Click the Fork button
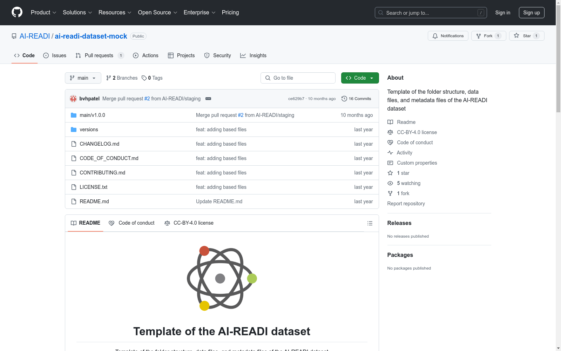Screen dimensions: 561x351 tap(488, 36)
